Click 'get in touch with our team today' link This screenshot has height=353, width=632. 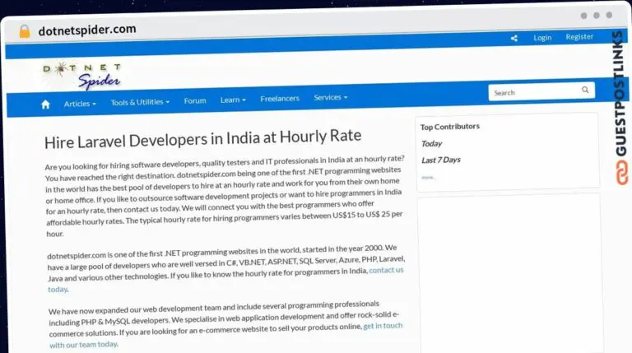click(x=383, y=326)
